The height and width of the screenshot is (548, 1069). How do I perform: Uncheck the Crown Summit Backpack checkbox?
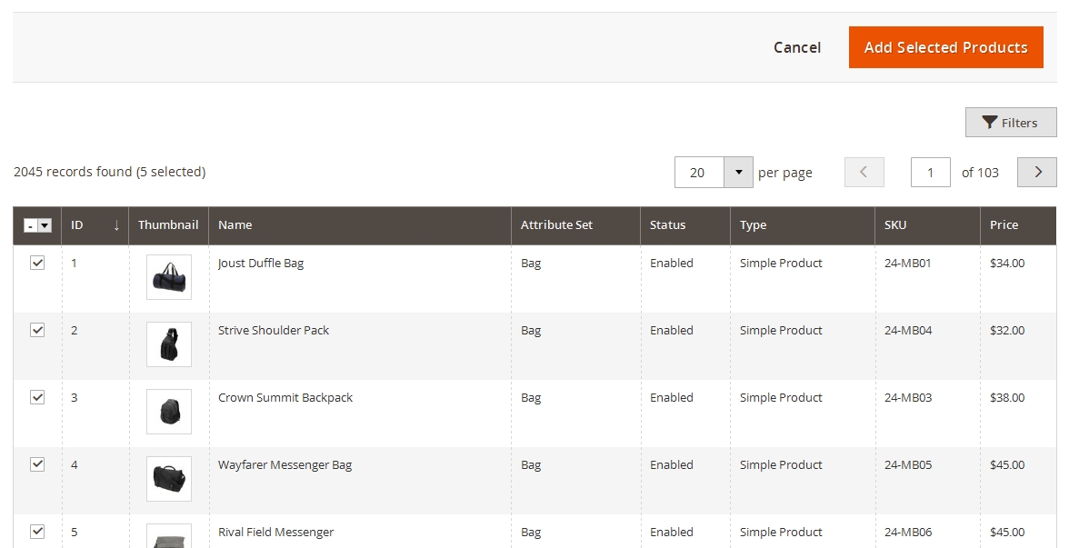tap(37, 397)
